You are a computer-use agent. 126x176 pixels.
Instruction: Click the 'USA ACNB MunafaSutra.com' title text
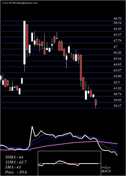pos(20,3)
